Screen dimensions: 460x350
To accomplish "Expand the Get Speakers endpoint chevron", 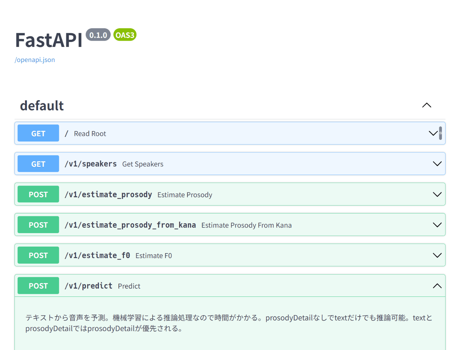I will click(437, 164).
